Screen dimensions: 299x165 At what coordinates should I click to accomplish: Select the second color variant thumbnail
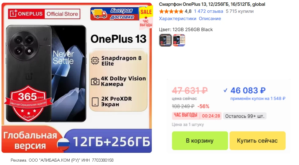179,40
